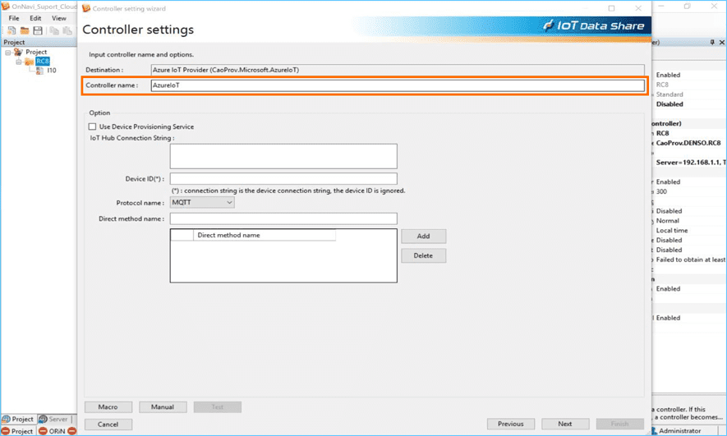The height and width of the screenshot is (436, 727).
Task: Click the Add button
Action: pyautogui.click(x=423, y=236)
